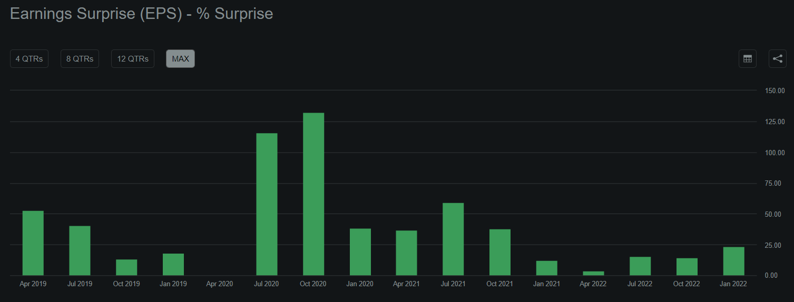Select the Jan 2021 bar
Image resolution: width=794 pixels, height=302 pixels.
click(547, 268)
